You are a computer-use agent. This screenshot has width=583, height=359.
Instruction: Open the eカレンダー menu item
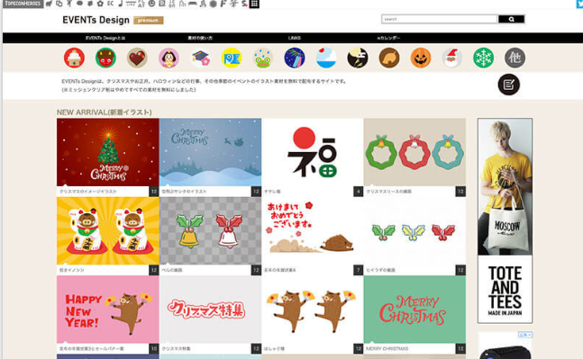(389, 38)
